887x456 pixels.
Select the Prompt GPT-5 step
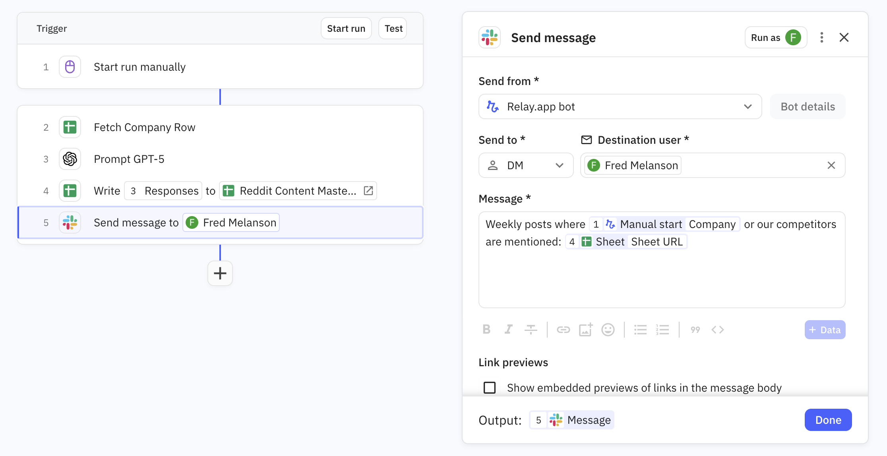(129, 159)
